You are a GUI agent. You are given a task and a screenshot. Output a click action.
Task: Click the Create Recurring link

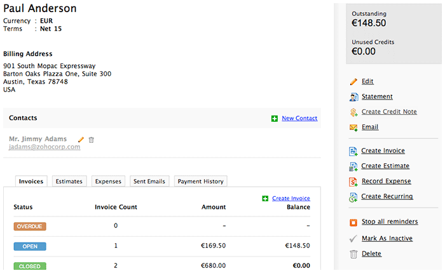(x=387, y=197)
